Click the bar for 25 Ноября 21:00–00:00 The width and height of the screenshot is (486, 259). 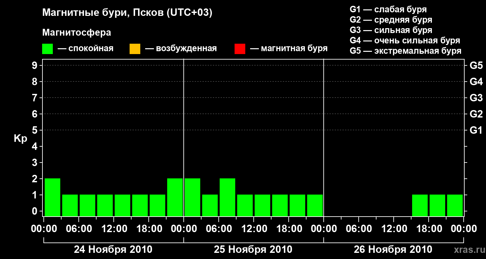click(315, 205)
